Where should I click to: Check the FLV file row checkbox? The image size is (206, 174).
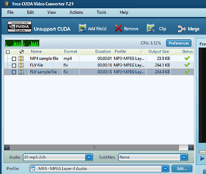tap(14, 65)
